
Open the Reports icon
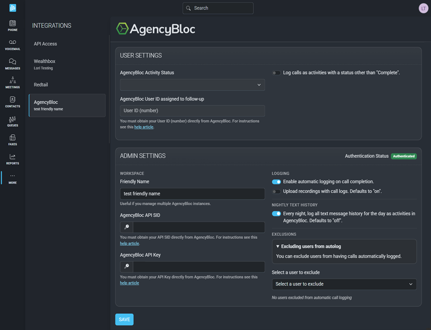click(12, 159)
